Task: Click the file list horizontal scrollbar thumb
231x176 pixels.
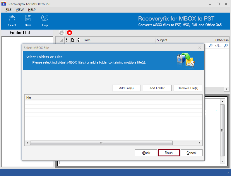Action: 101,143
